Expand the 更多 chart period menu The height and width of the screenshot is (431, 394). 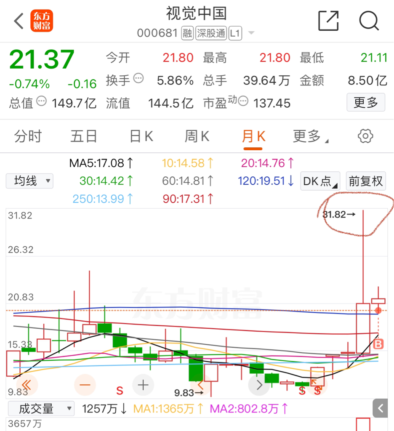point(310,136)
